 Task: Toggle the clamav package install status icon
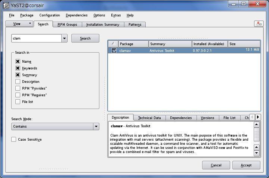(114, 50)
